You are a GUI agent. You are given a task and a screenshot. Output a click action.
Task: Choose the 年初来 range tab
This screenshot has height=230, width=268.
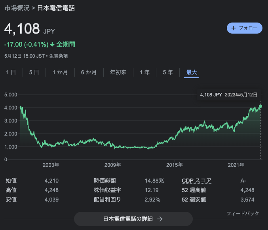118,72
